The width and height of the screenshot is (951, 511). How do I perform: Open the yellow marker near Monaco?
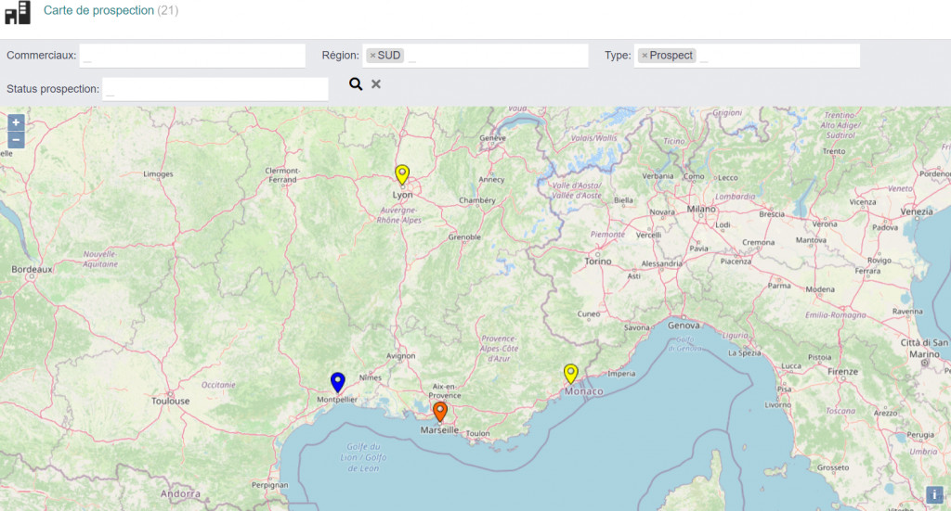pyautogui.click(x=571, y=373)
